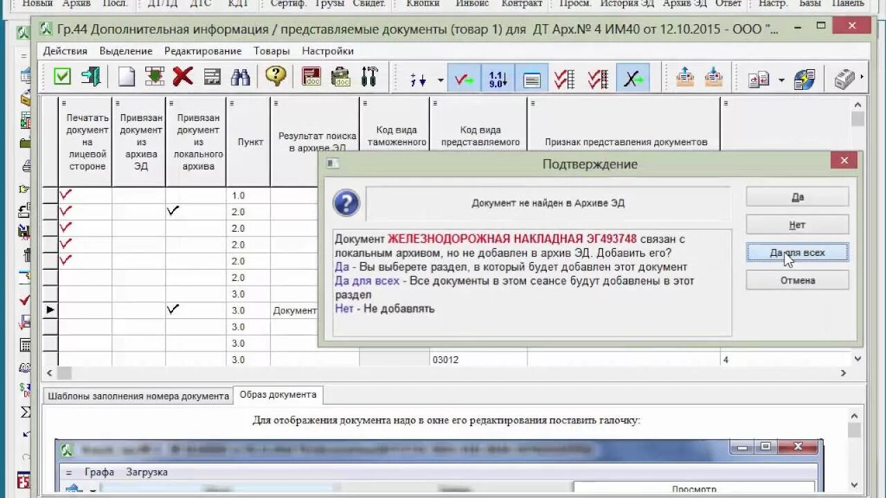Switch to Шаблоны заполнения номера документа tab
This screenshot has height=498, width=886.
(x=137, y=396)
